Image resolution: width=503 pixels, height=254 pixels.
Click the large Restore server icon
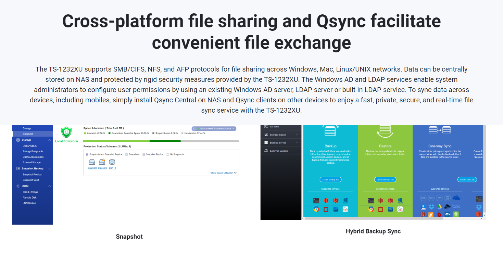pyautogui.click(x=385, y=131)
